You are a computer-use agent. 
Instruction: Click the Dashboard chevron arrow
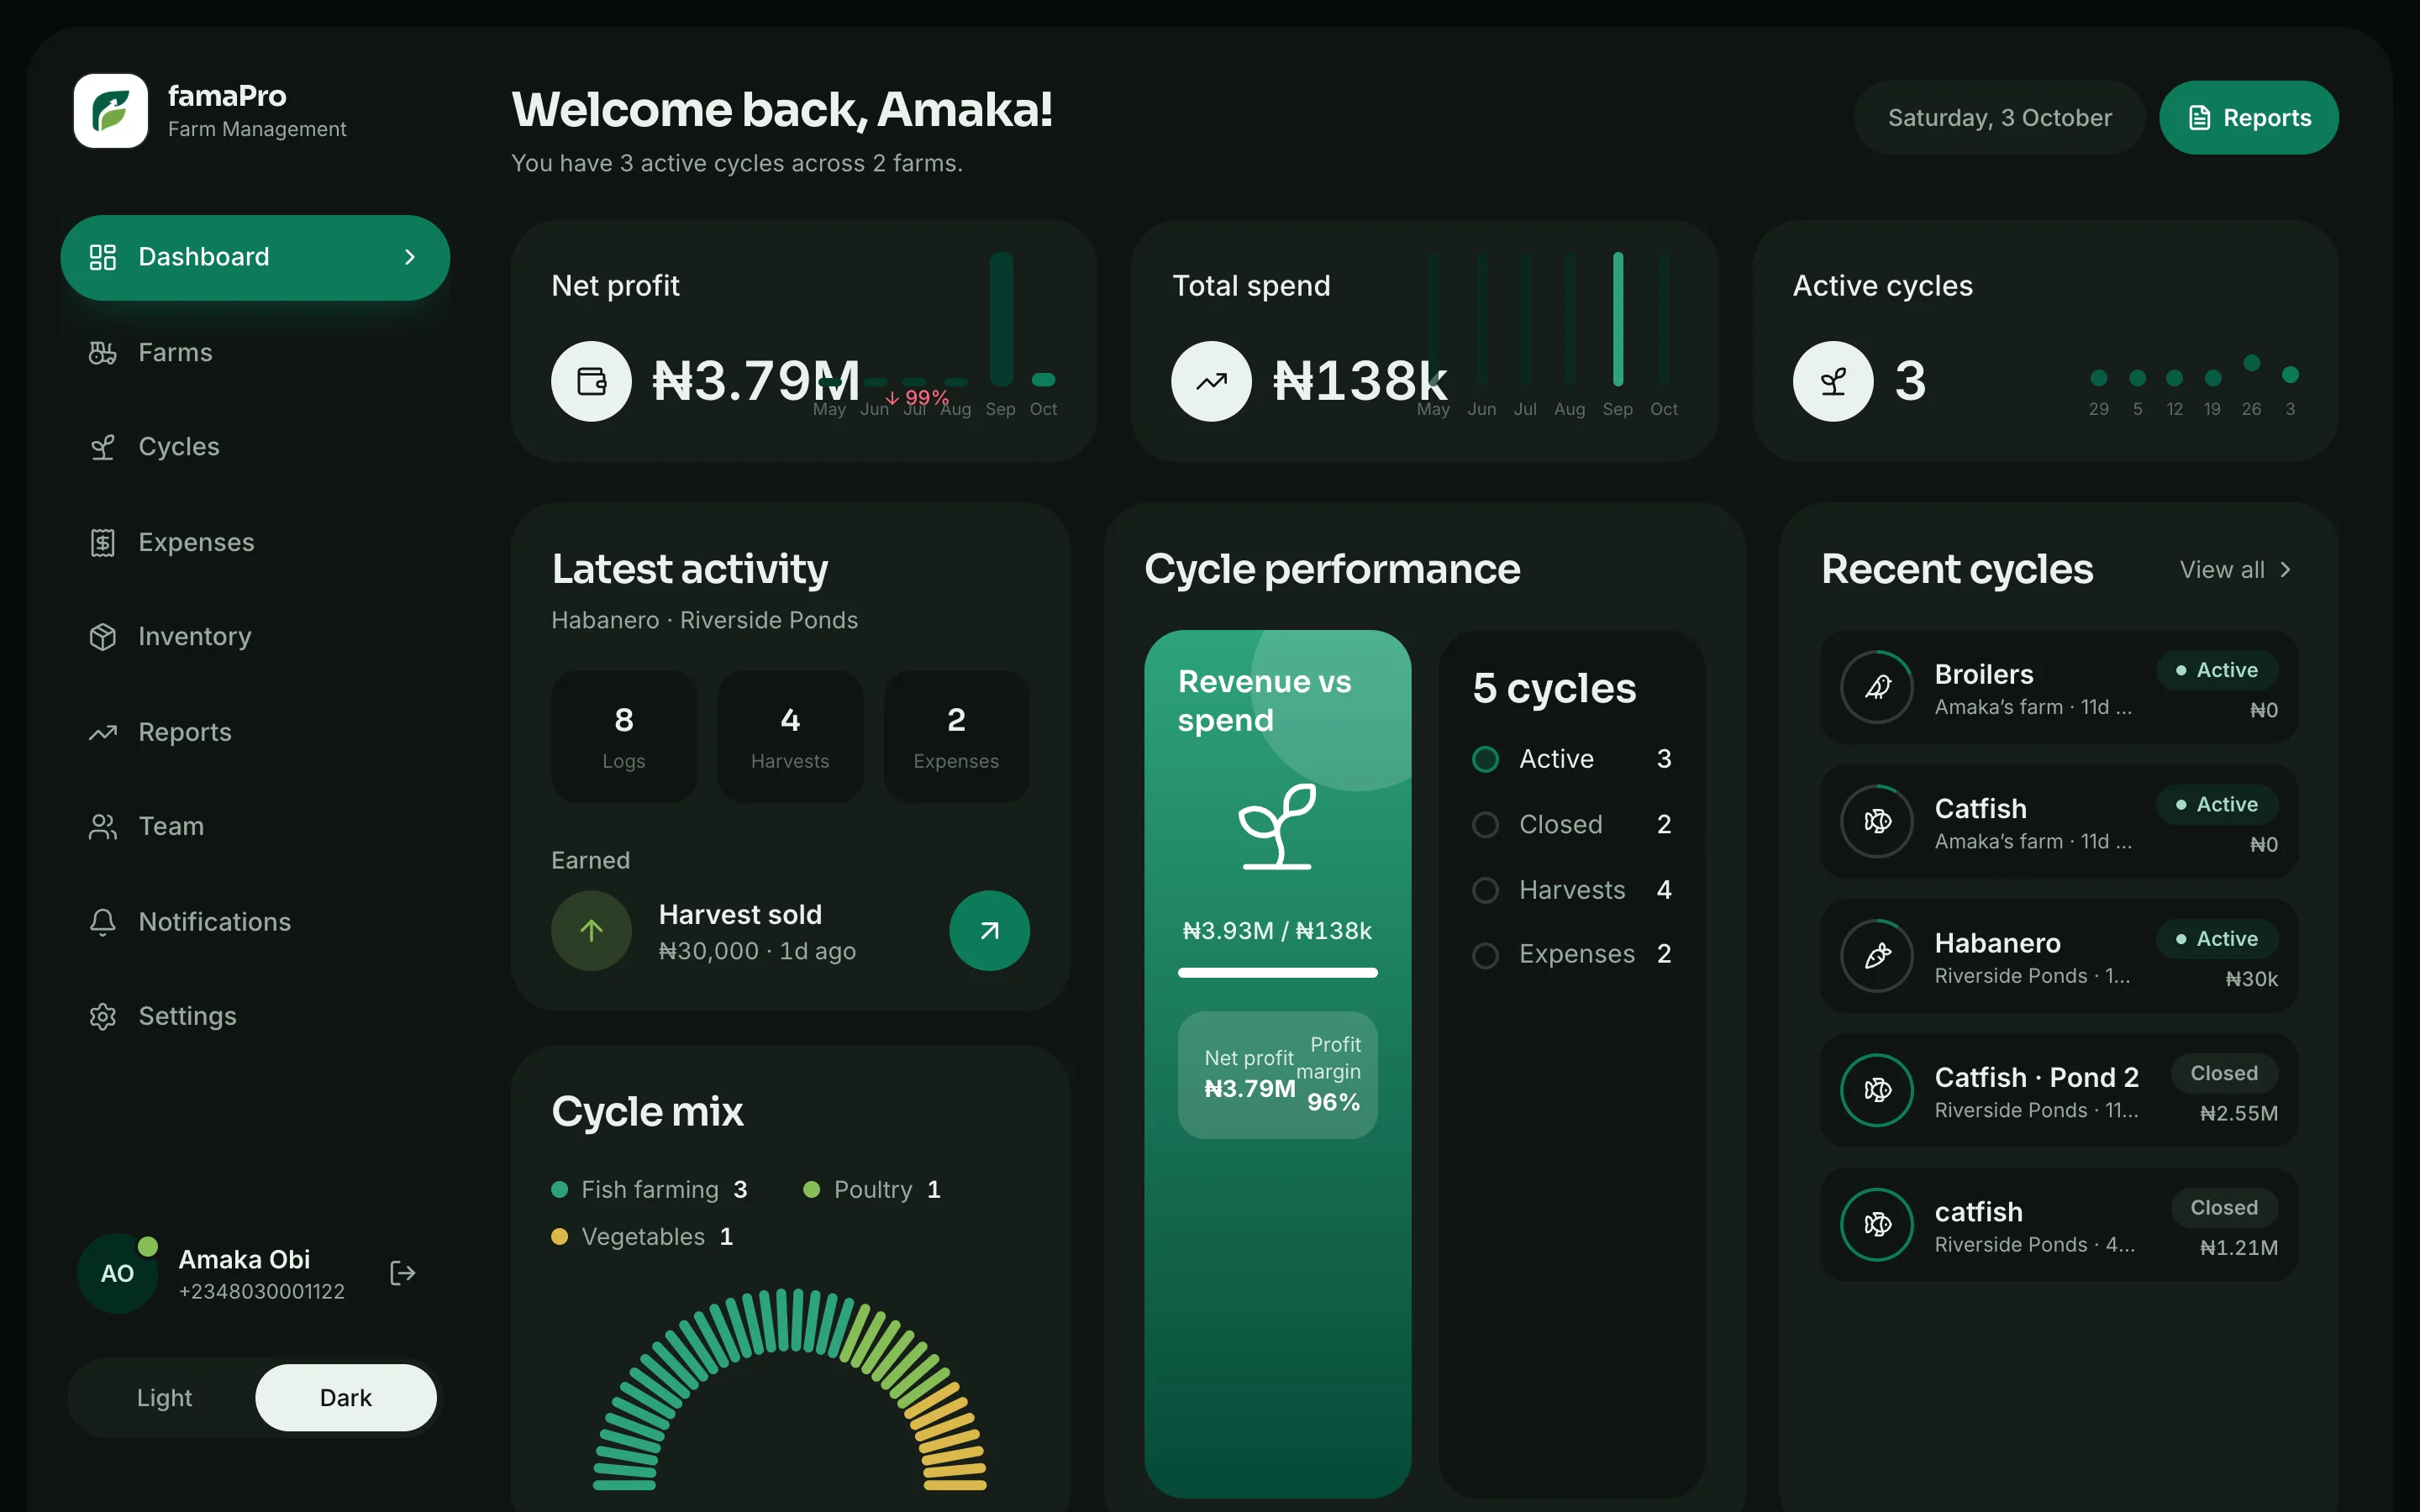click(x=409, y=257)
